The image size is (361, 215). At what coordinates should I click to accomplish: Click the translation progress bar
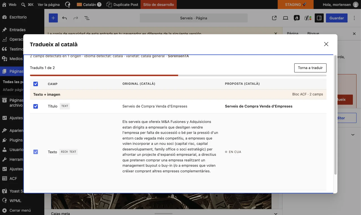click(178, 75)
